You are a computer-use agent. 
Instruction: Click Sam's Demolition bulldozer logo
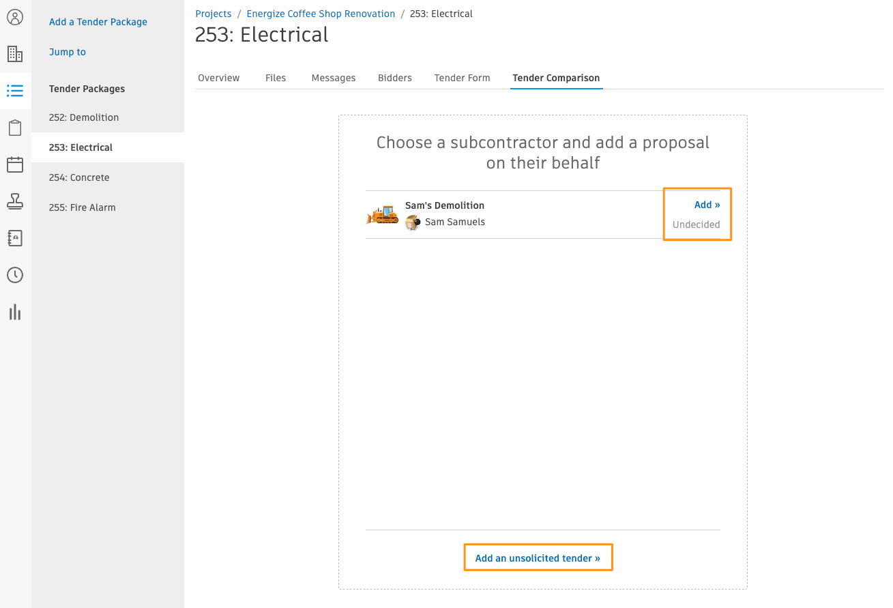383,214
